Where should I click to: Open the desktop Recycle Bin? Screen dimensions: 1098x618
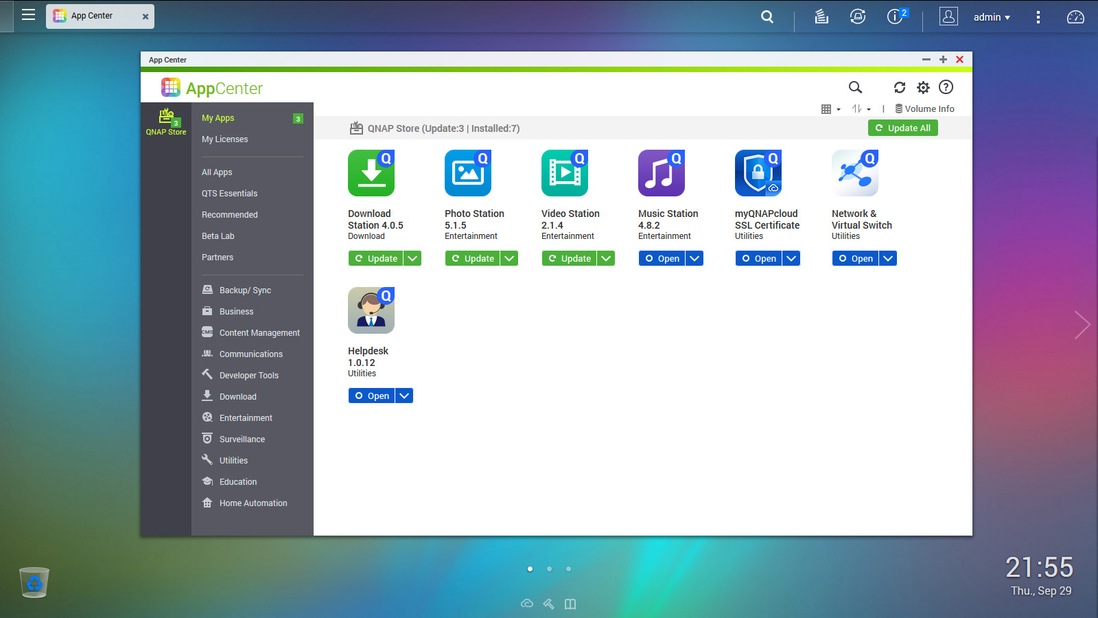click(x=34, y=582)
